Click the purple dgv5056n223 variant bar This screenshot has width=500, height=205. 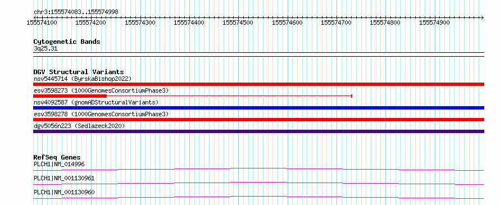[x=258, y=131]
